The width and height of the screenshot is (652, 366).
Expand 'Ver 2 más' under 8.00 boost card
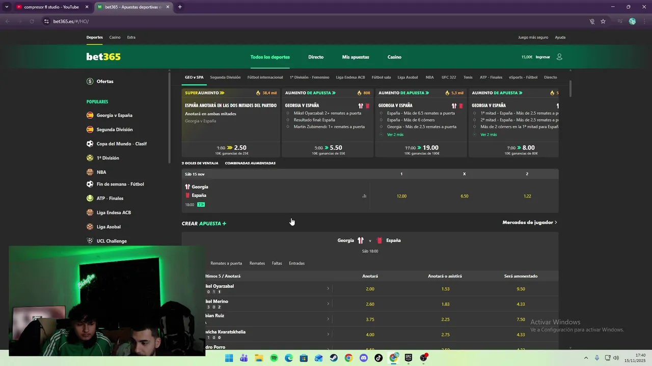(488, 135)
